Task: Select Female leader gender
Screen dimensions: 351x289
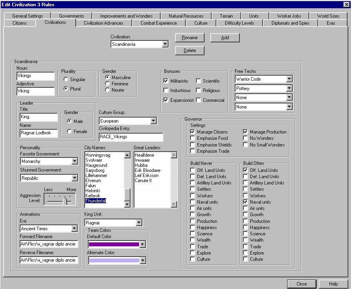Action: click(x=69, y=131)
